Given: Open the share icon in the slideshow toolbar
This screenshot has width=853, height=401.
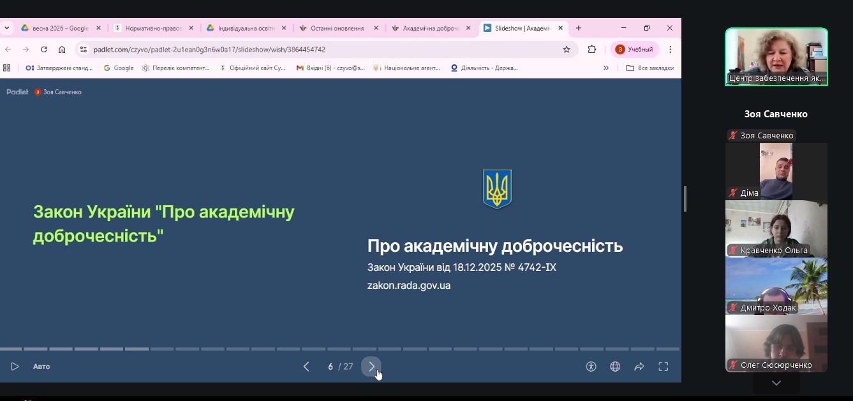Looking at the screenshot, I should coord(639,367).
